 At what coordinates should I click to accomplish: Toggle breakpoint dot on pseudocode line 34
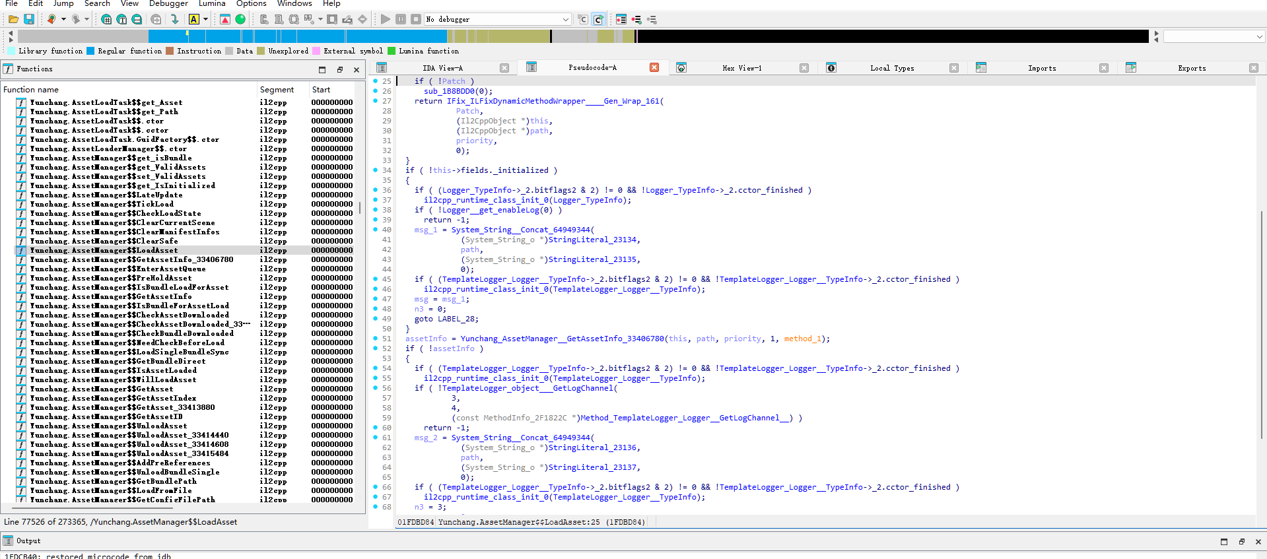coord(375,170)
